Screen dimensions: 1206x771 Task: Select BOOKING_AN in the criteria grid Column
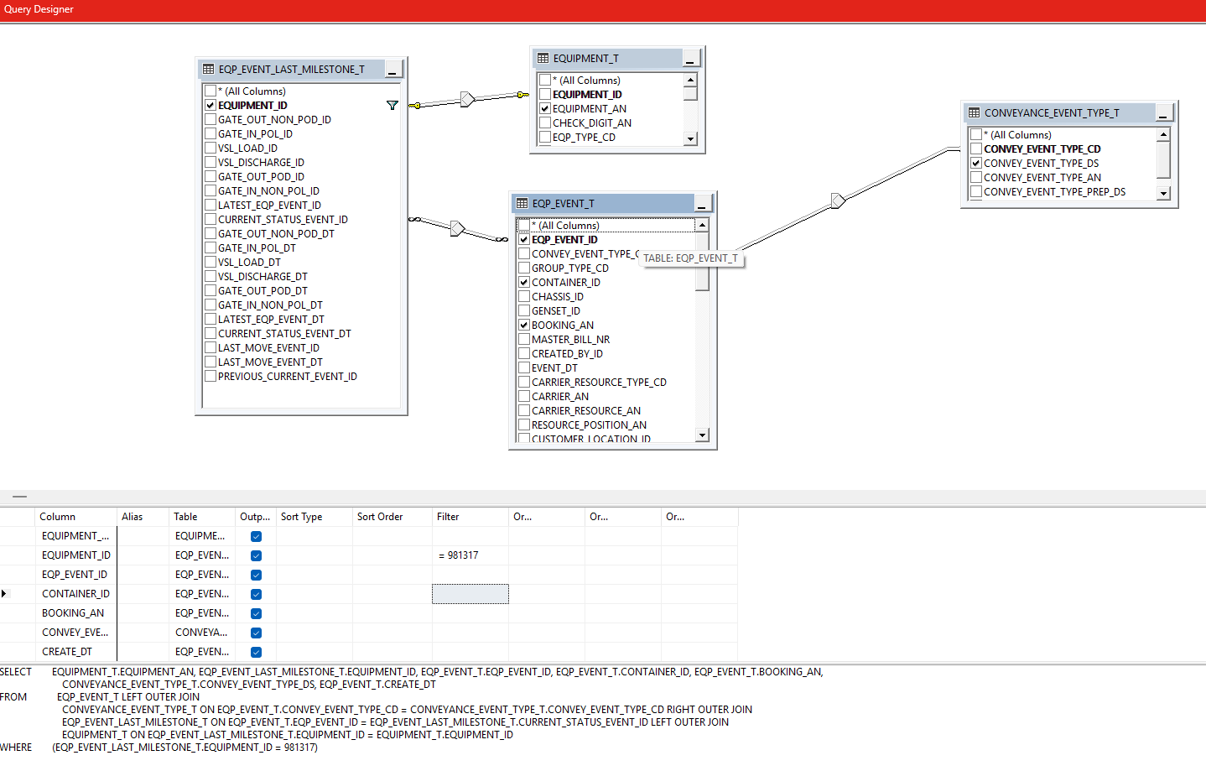pos(73,613)
